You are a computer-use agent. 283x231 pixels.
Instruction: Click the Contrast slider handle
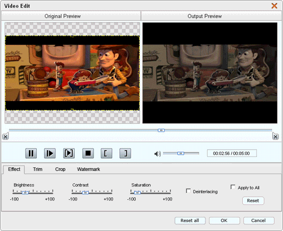pyautogui.click(x=85, y=193)
